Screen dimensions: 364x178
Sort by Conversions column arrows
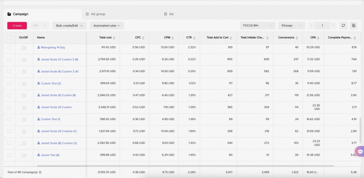297,38
